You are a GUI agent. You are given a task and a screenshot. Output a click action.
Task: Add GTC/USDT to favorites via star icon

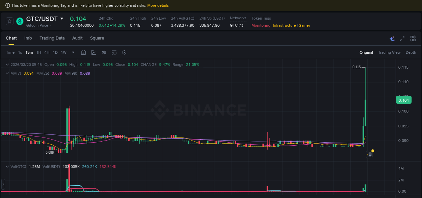(9, 21)
